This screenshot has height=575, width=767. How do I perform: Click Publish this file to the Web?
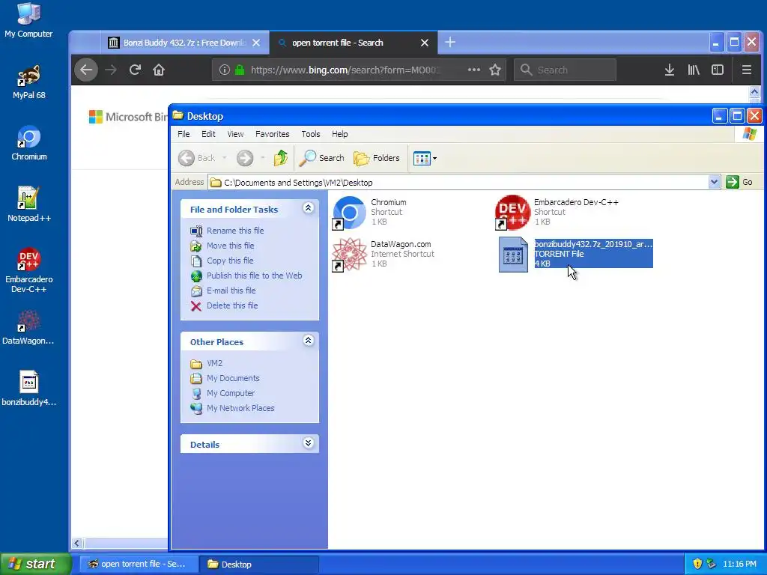pyautogui.click(x=255, y=276)
